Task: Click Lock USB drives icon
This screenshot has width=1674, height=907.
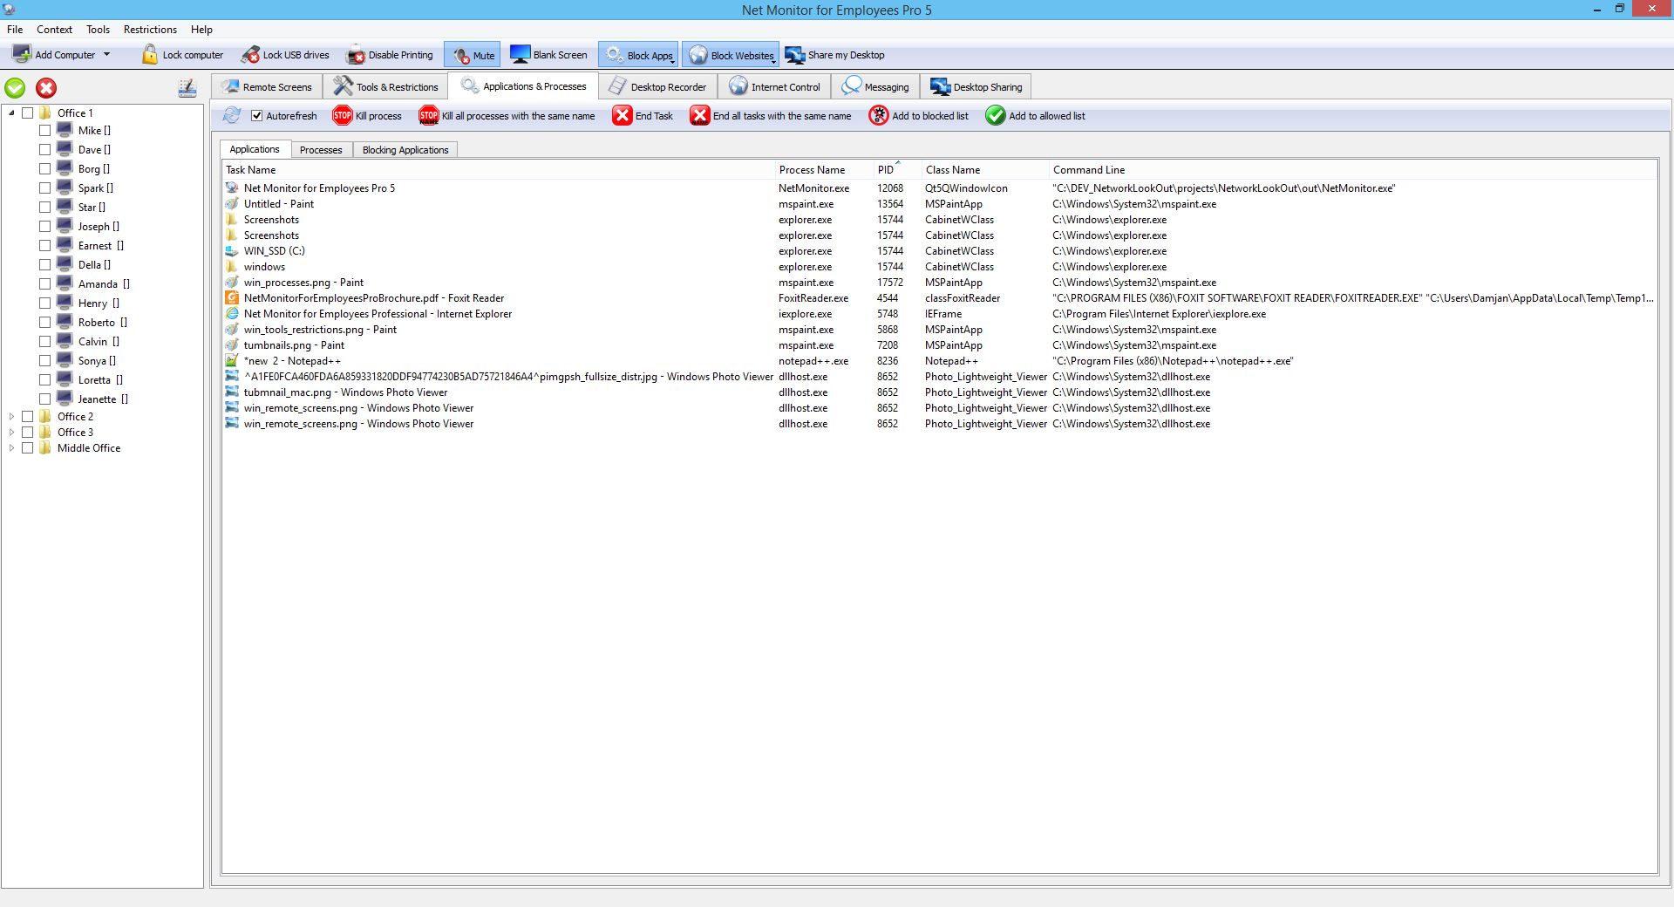Action: (250, 54)
